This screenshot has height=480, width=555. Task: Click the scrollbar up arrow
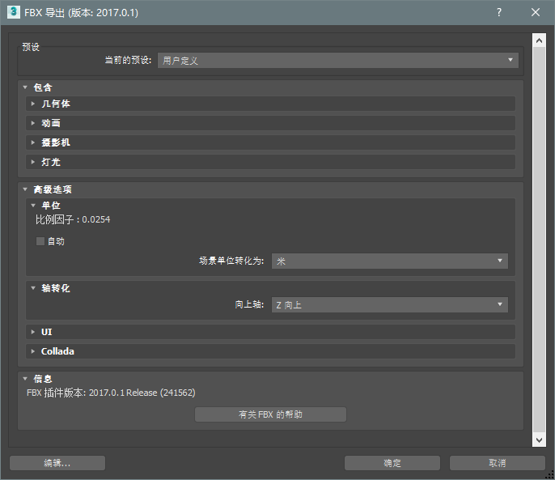pos(539,40)
